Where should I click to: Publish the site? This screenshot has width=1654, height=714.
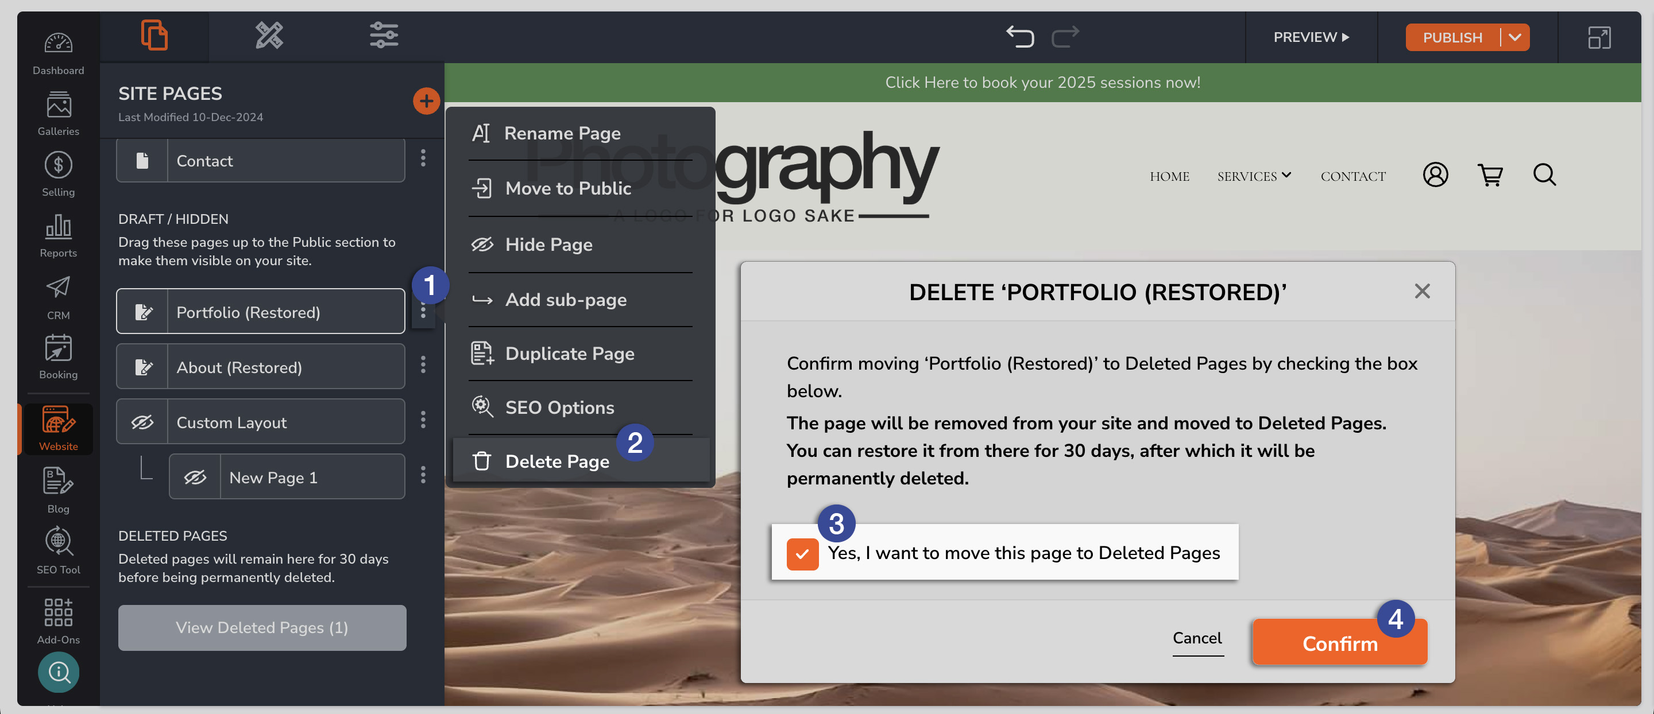coord(1452,37)
